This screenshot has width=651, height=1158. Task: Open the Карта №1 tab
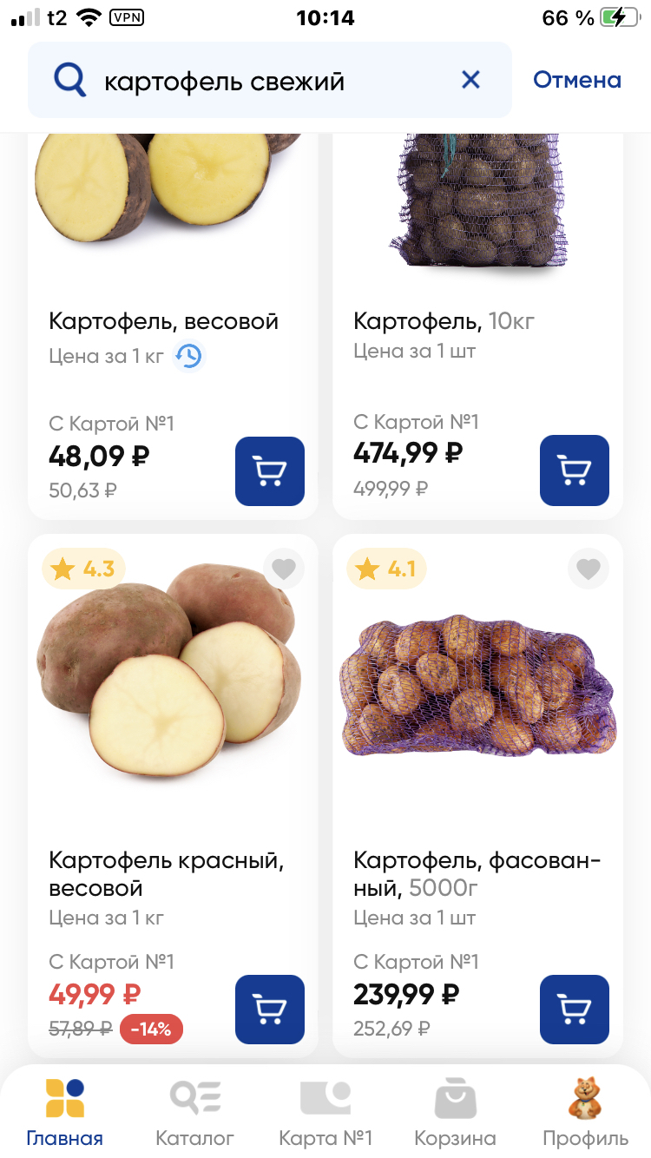coord(325,1112)
